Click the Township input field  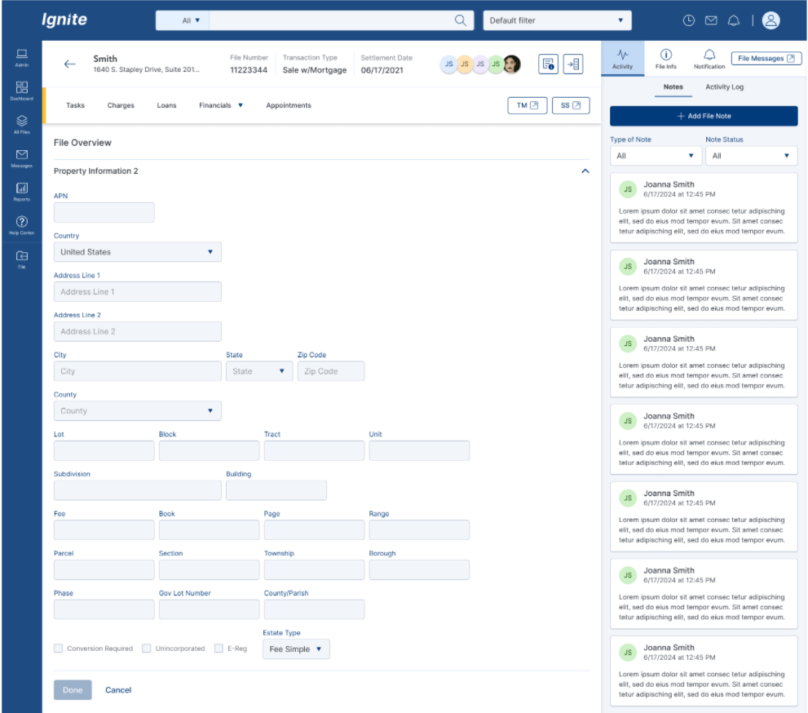tap(314, 569)
